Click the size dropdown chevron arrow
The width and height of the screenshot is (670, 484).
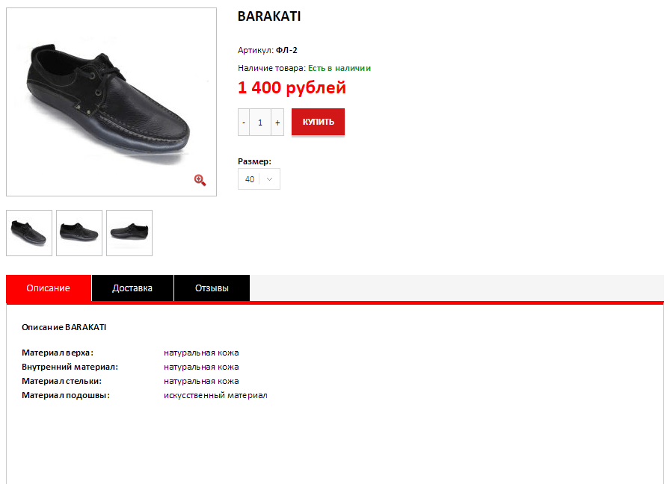click(x=270, y=179)
